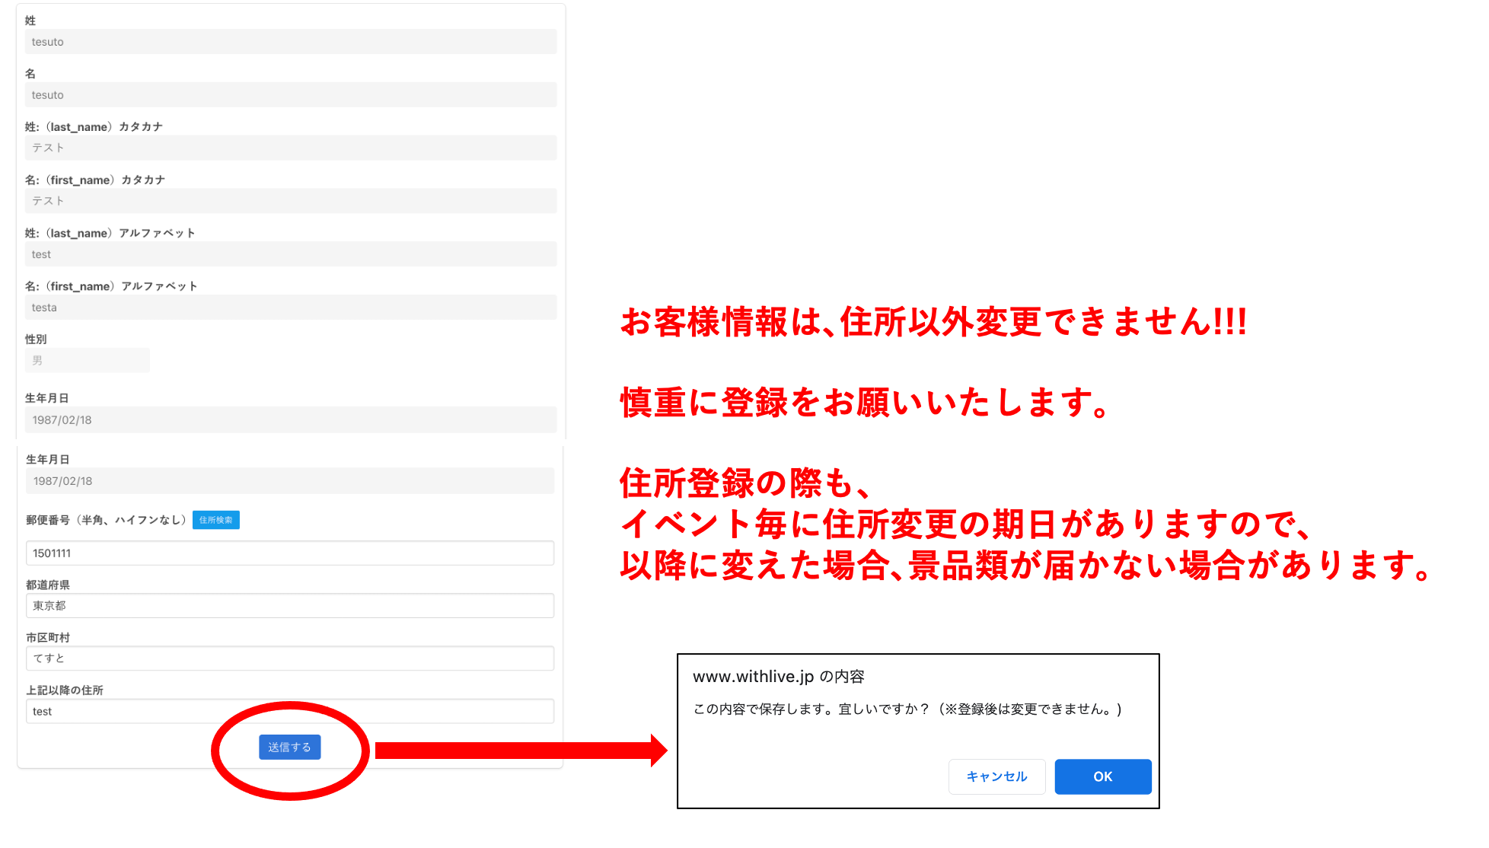The height and width of the screenshot is (848, 1489).
Task: Click the 姓 field containing tesuto
Action: [291, 42]
